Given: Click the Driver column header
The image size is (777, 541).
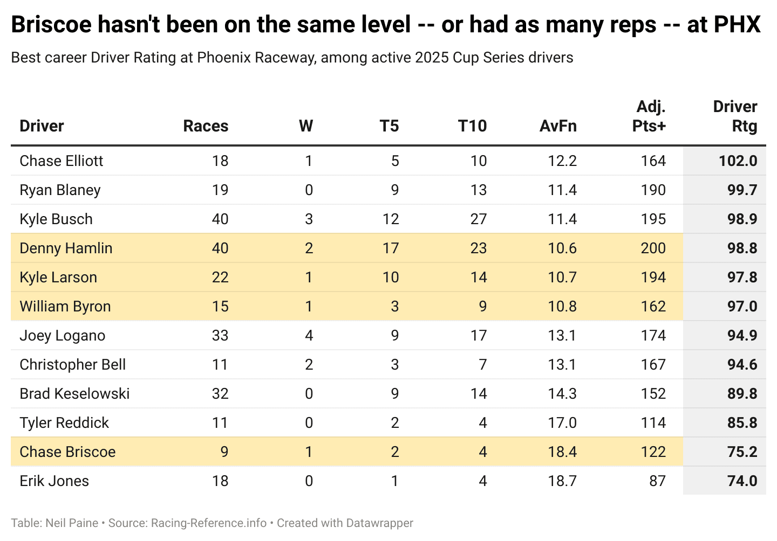Looking at the screenshot, I should click(x=42, y=126).
